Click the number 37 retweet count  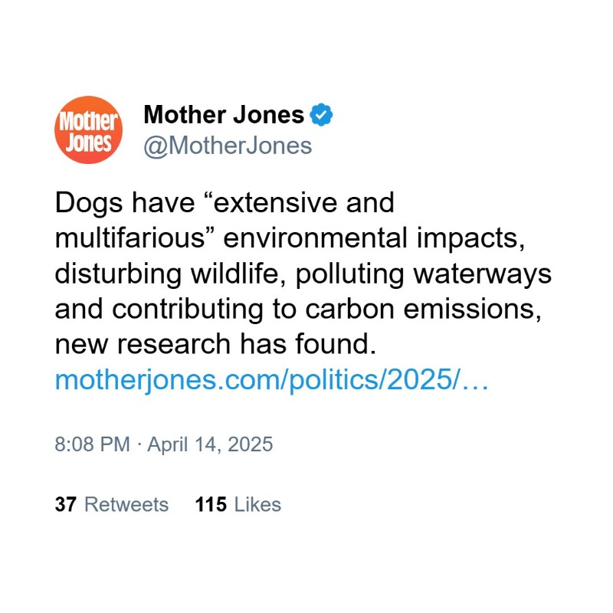(65, 505)
